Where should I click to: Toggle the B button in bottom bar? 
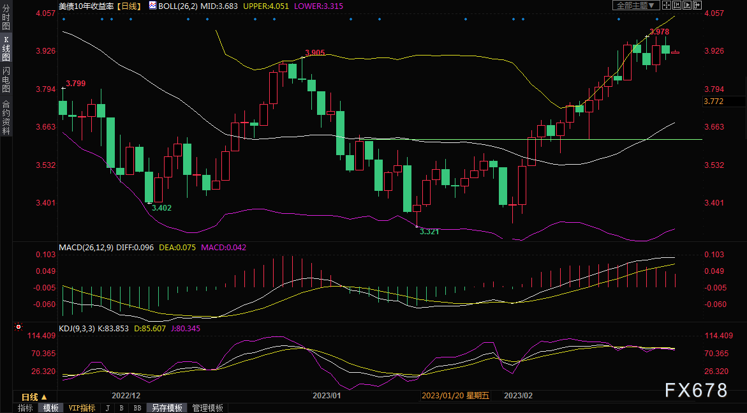pyautogui.click(x=121, y=408)
